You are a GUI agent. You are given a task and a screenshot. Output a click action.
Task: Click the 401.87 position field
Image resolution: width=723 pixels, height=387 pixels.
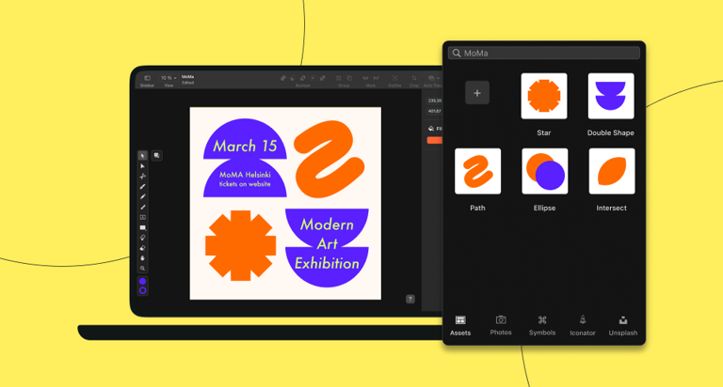pyautogui.click(x=434, y=111)
